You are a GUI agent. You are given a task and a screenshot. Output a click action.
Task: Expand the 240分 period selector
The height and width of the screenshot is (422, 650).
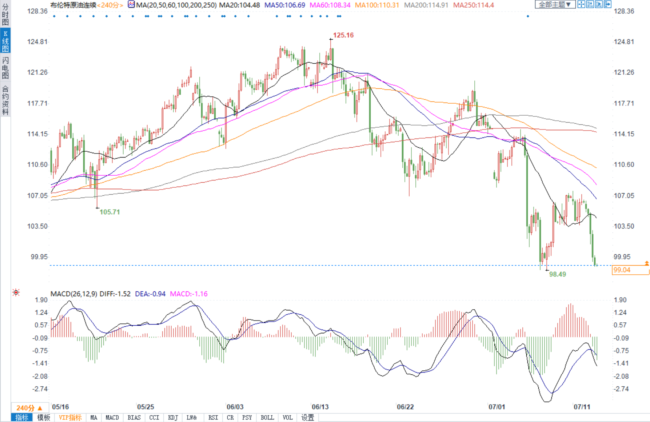29,408
